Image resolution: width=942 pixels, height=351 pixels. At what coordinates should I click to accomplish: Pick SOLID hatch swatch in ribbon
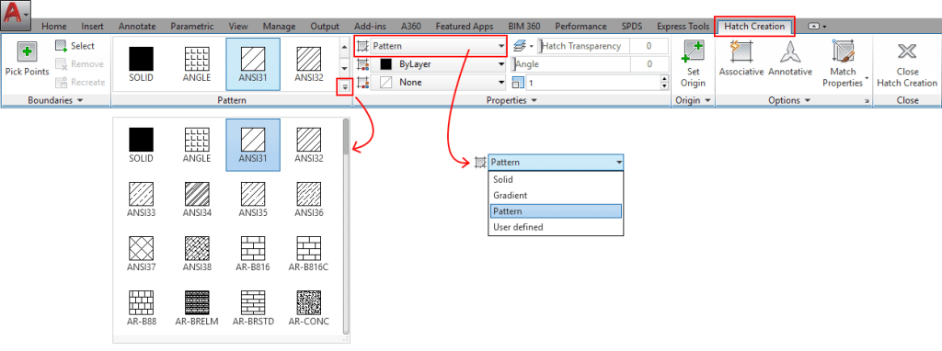141,64
